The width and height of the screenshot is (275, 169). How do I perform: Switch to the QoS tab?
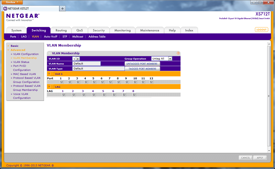pyautogui.click(x=80, y=30)
